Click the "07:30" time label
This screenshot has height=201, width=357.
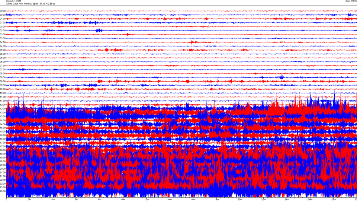point(3,70)
